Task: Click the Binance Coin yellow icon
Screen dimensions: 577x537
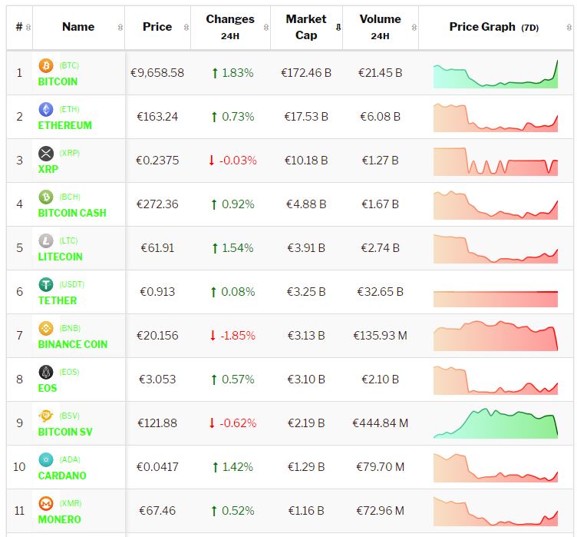Action: [46, 329]
